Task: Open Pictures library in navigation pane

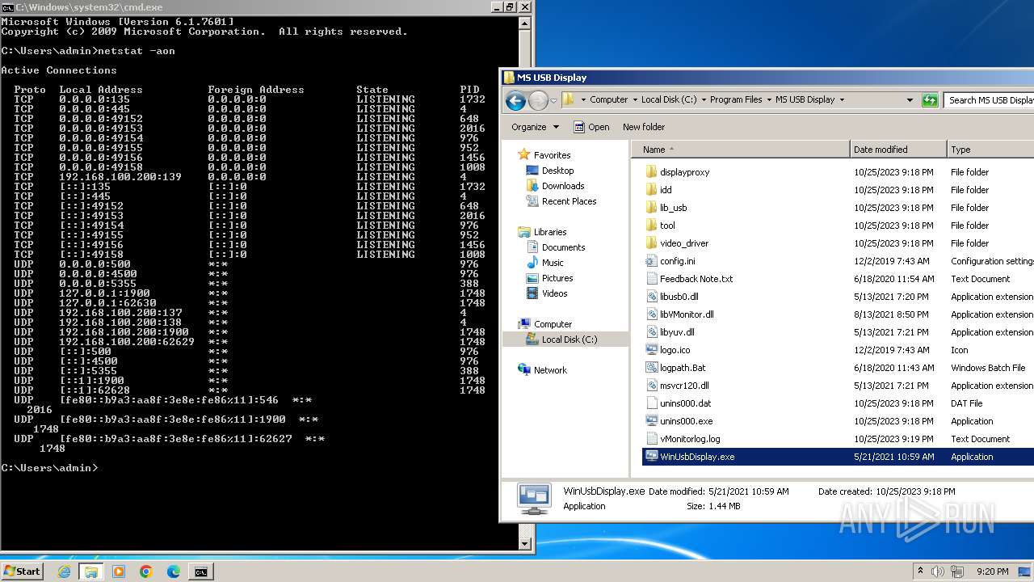Action: tap(557, 278)
